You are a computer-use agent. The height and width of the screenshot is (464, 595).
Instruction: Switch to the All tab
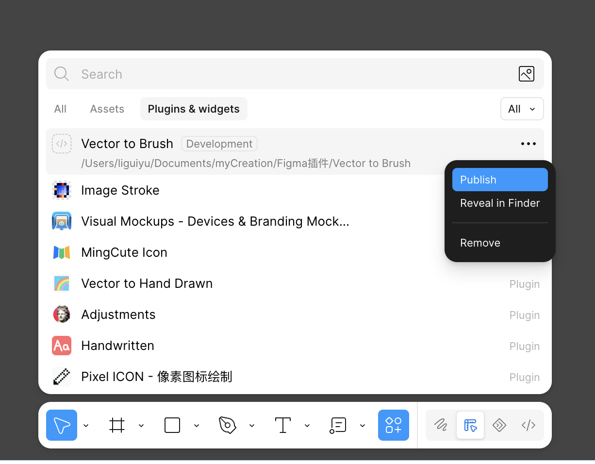(60, 109)
